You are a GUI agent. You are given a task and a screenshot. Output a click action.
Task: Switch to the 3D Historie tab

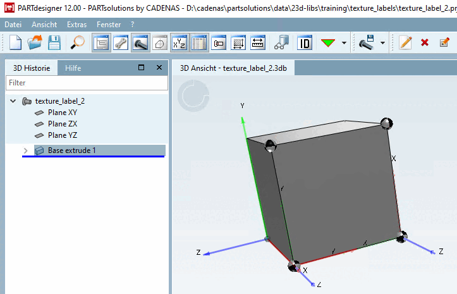tap(32, 68)
